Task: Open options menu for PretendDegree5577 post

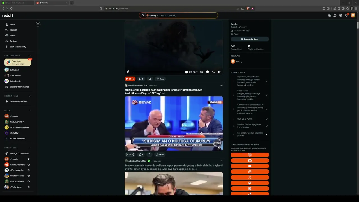Action: coord(221,161)
